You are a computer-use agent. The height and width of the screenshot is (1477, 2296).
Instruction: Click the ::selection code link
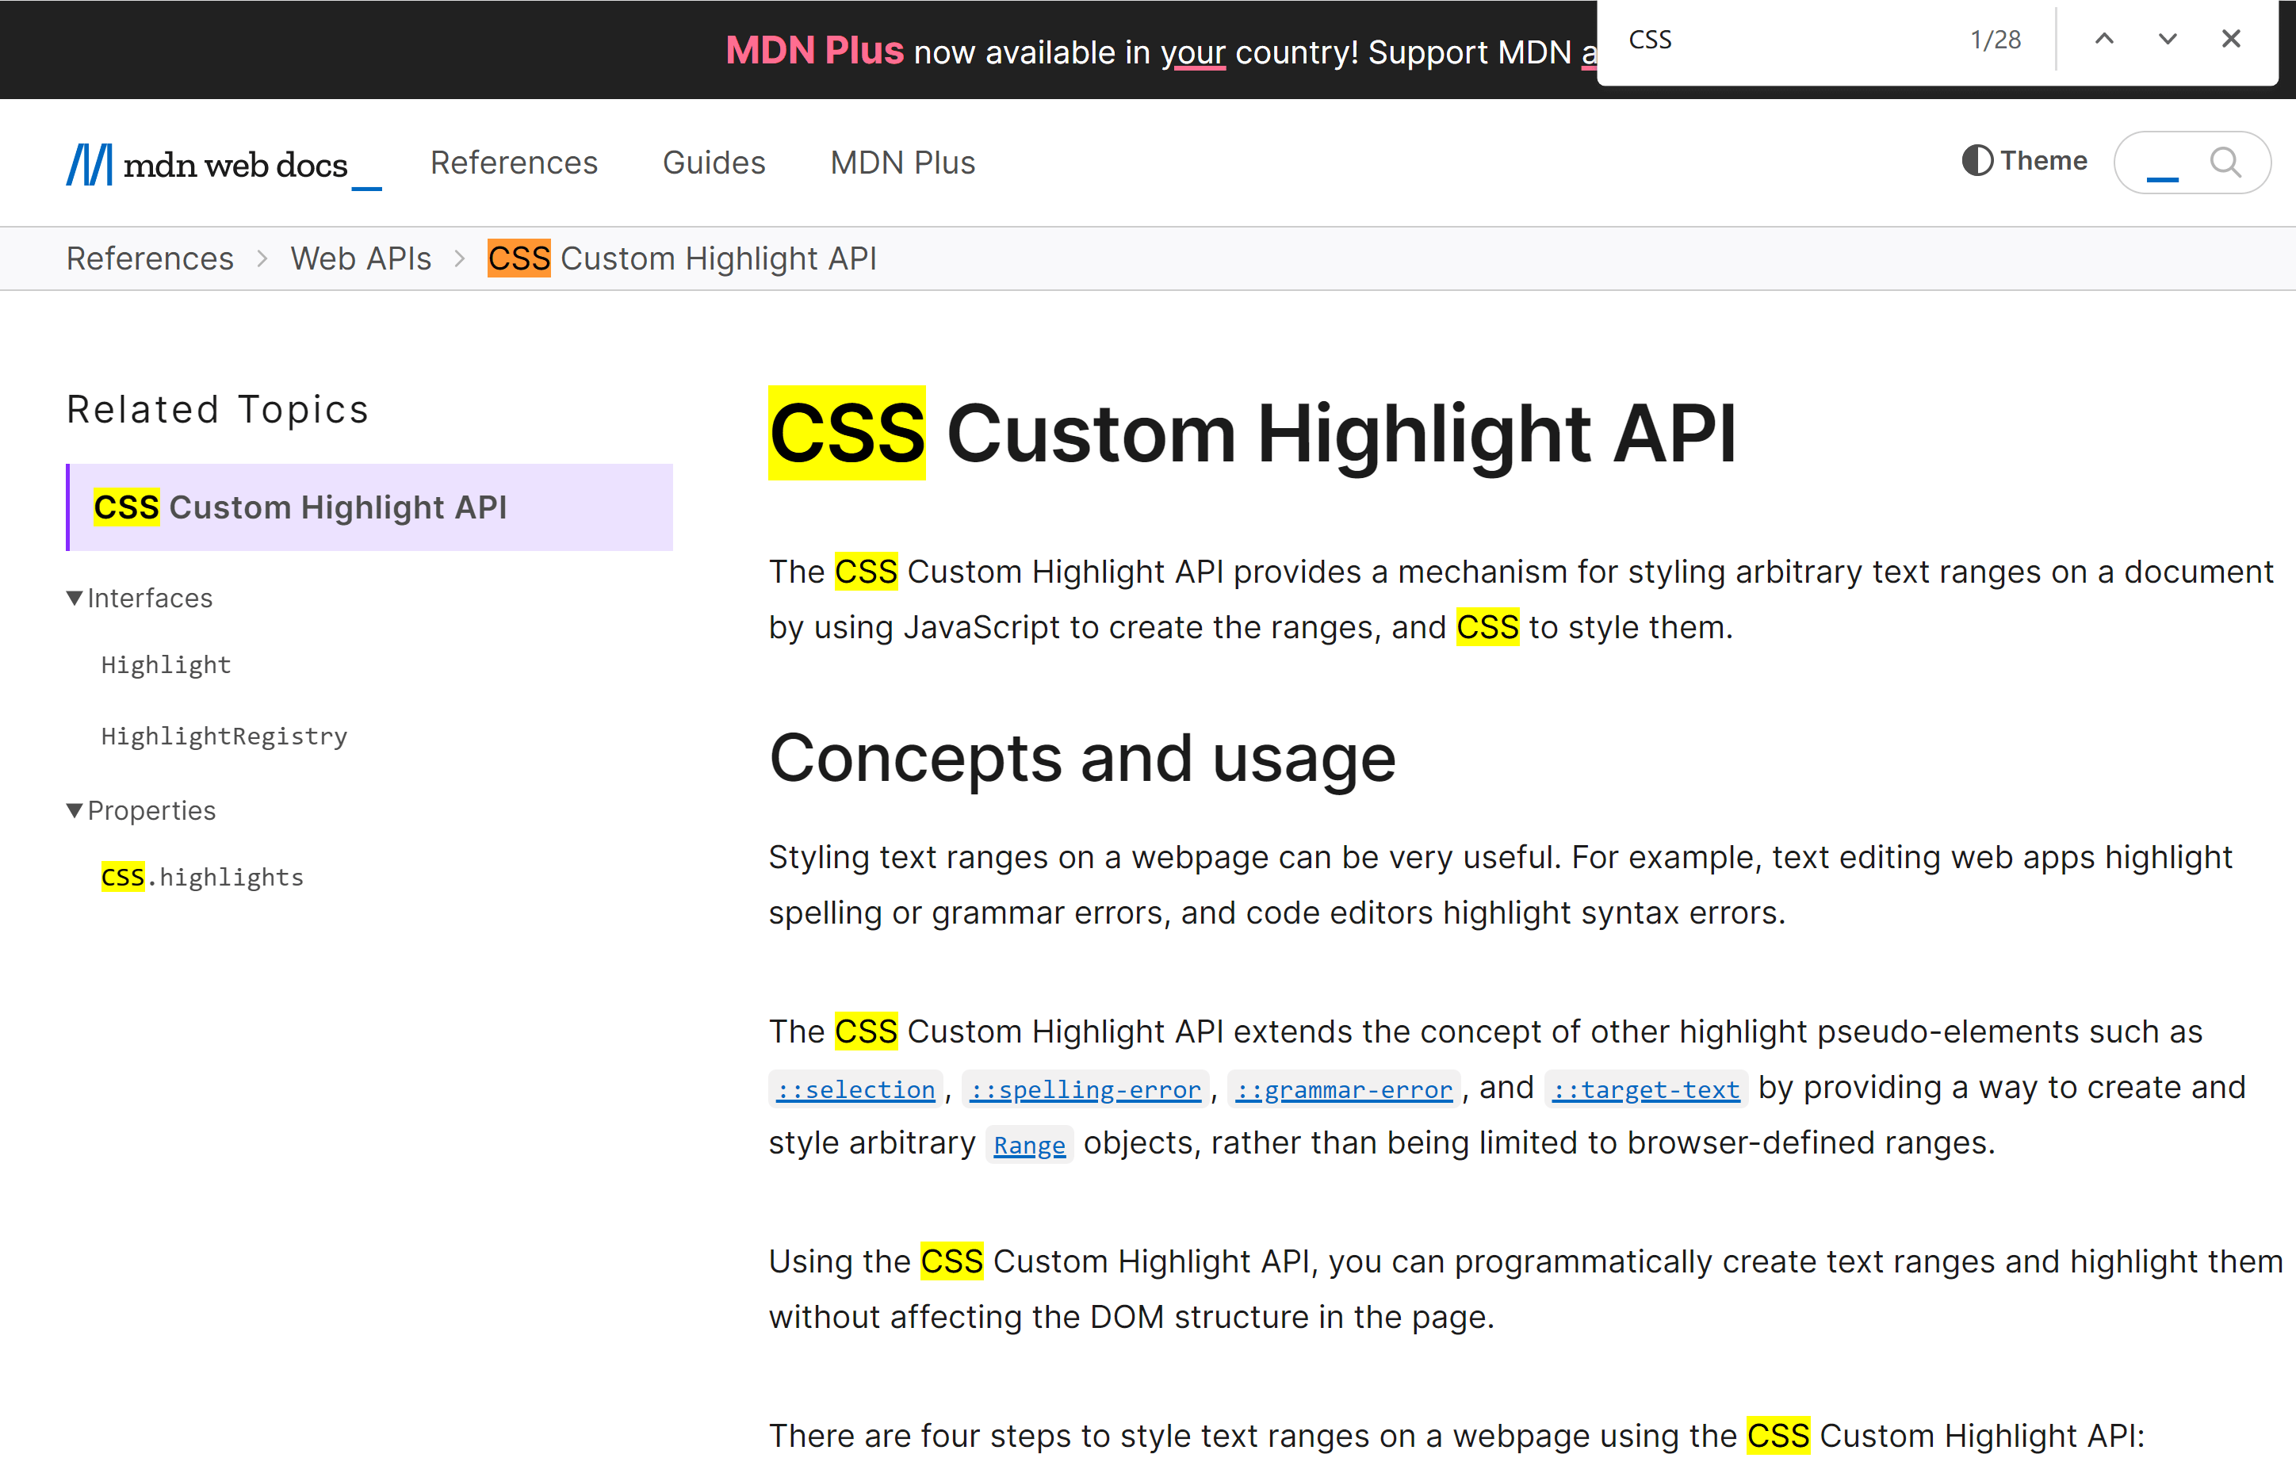[x=855, y=1089]
